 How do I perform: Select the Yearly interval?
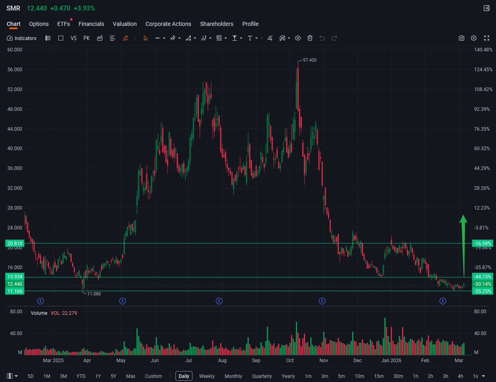(288, 376)
